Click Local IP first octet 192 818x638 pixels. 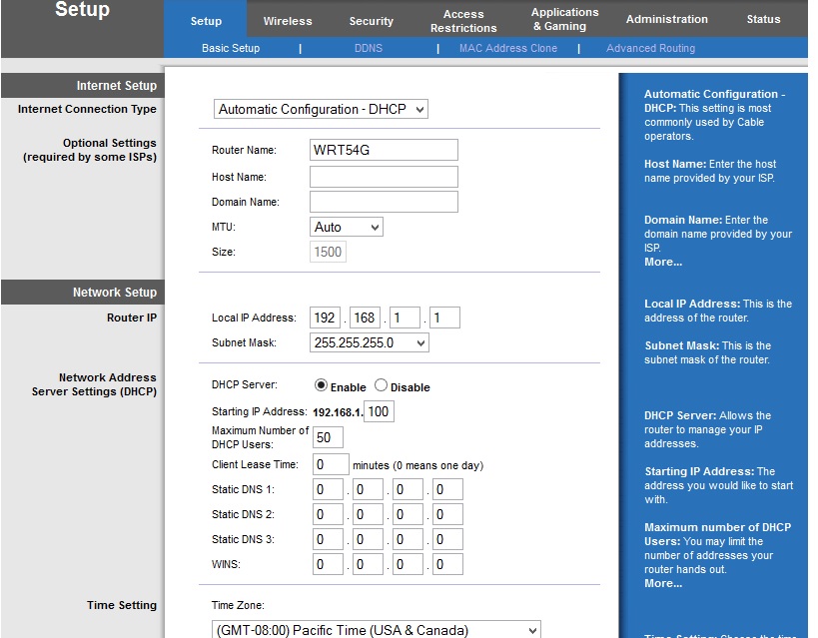325,318
